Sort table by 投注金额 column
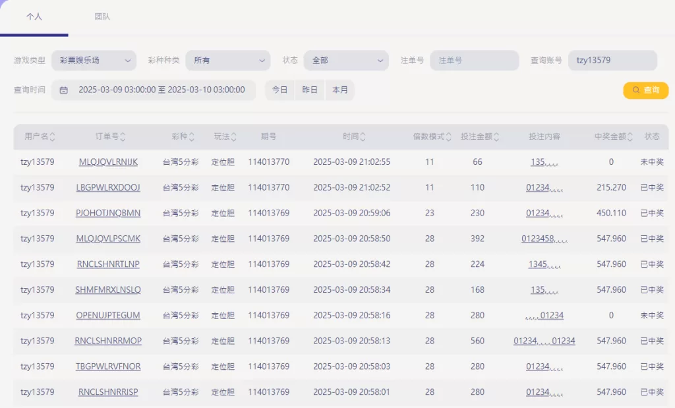This screenshot has height=408, width=675. tap(480, 136)
